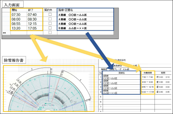The width and height of the screenshot is (173, 114).
Task: Check the 契約外 box in the empty new row
Action: click(50, 32)
